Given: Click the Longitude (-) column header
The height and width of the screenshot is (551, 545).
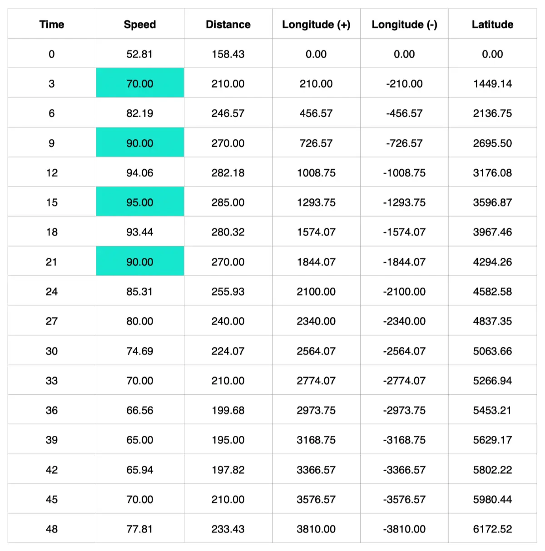Looking at the screenshot, I should point(404,25).
